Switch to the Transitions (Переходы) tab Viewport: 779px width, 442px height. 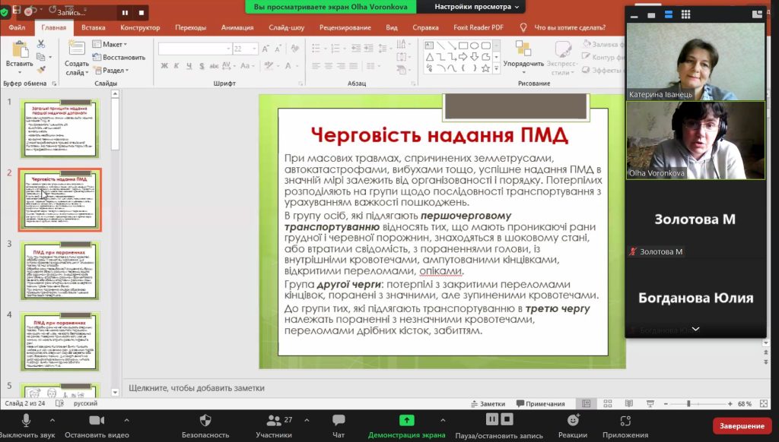click(x=190, y=28)
